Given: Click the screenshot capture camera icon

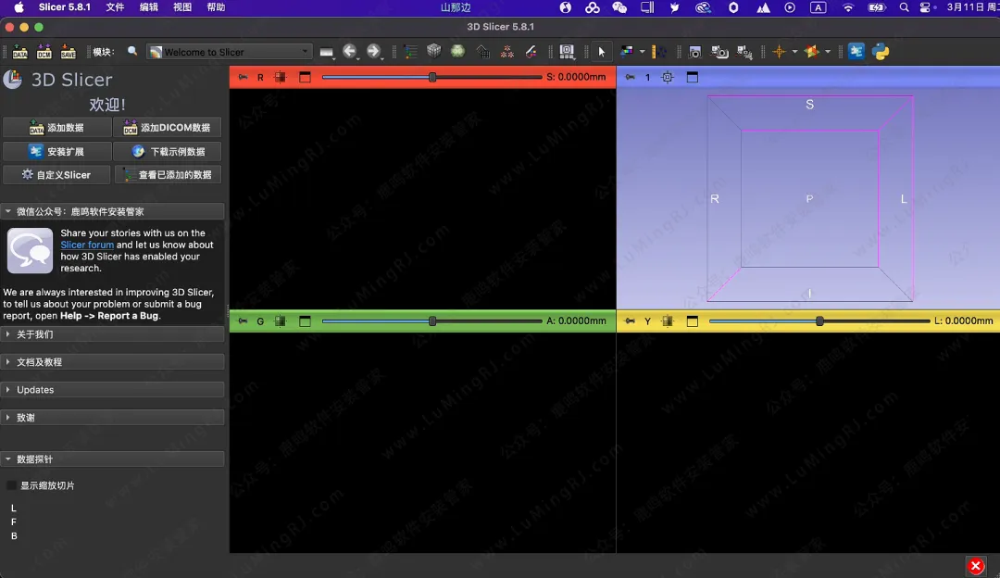Looking at the screenshot, I should 694,52.
